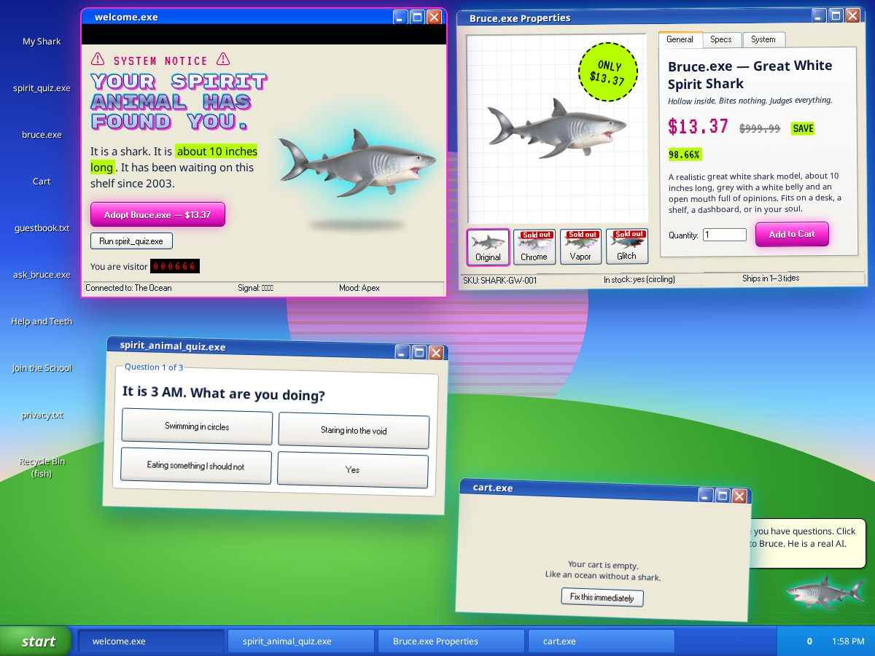
Task: Close the welcome.exe window
Action: coord(435,17)
